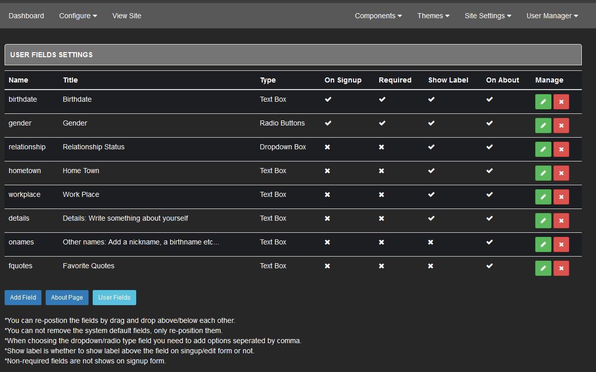
Task: Toggle On Signup checkmark for birthdate
Action: point(328,100)
